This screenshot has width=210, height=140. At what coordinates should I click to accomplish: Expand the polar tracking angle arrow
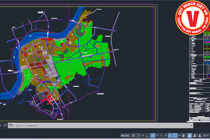(156, 135)
